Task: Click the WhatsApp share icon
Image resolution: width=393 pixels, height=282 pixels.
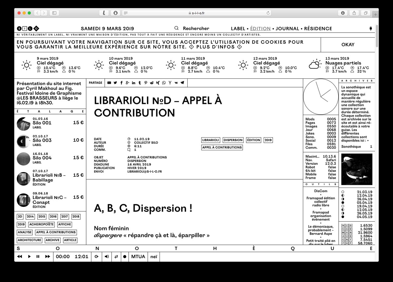Action: 164,83
